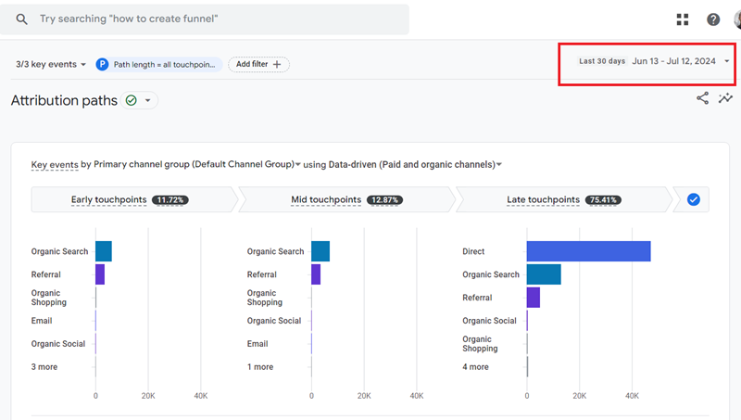Click the green check status icon
Screen dimensions: 741x420
click(x=132, y=100)
